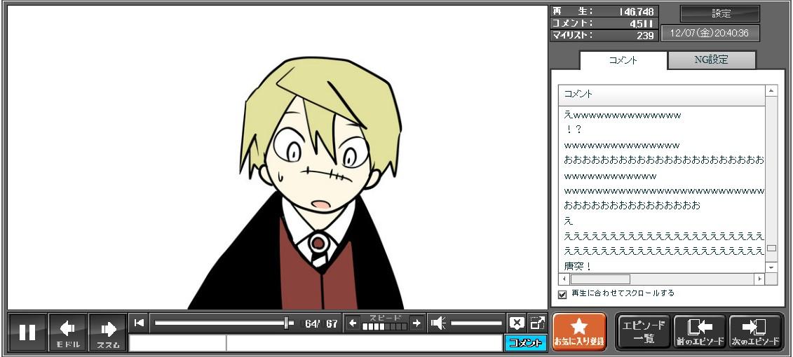Click the volume slider track
Viewport: 793px width, 357px height.
[477, 323]
